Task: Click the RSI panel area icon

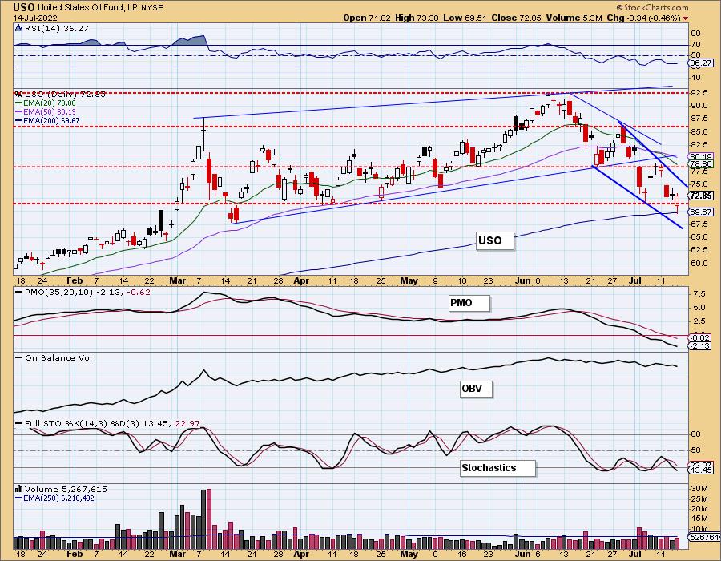Action: coord(18,28)
